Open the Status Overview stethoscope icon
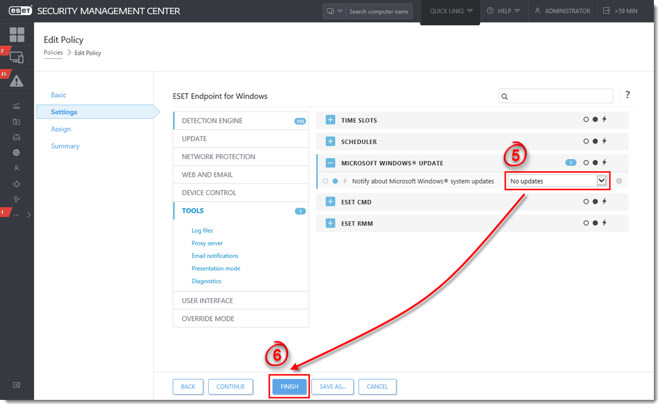Screen dimensions: 662x408 (16, 199)
